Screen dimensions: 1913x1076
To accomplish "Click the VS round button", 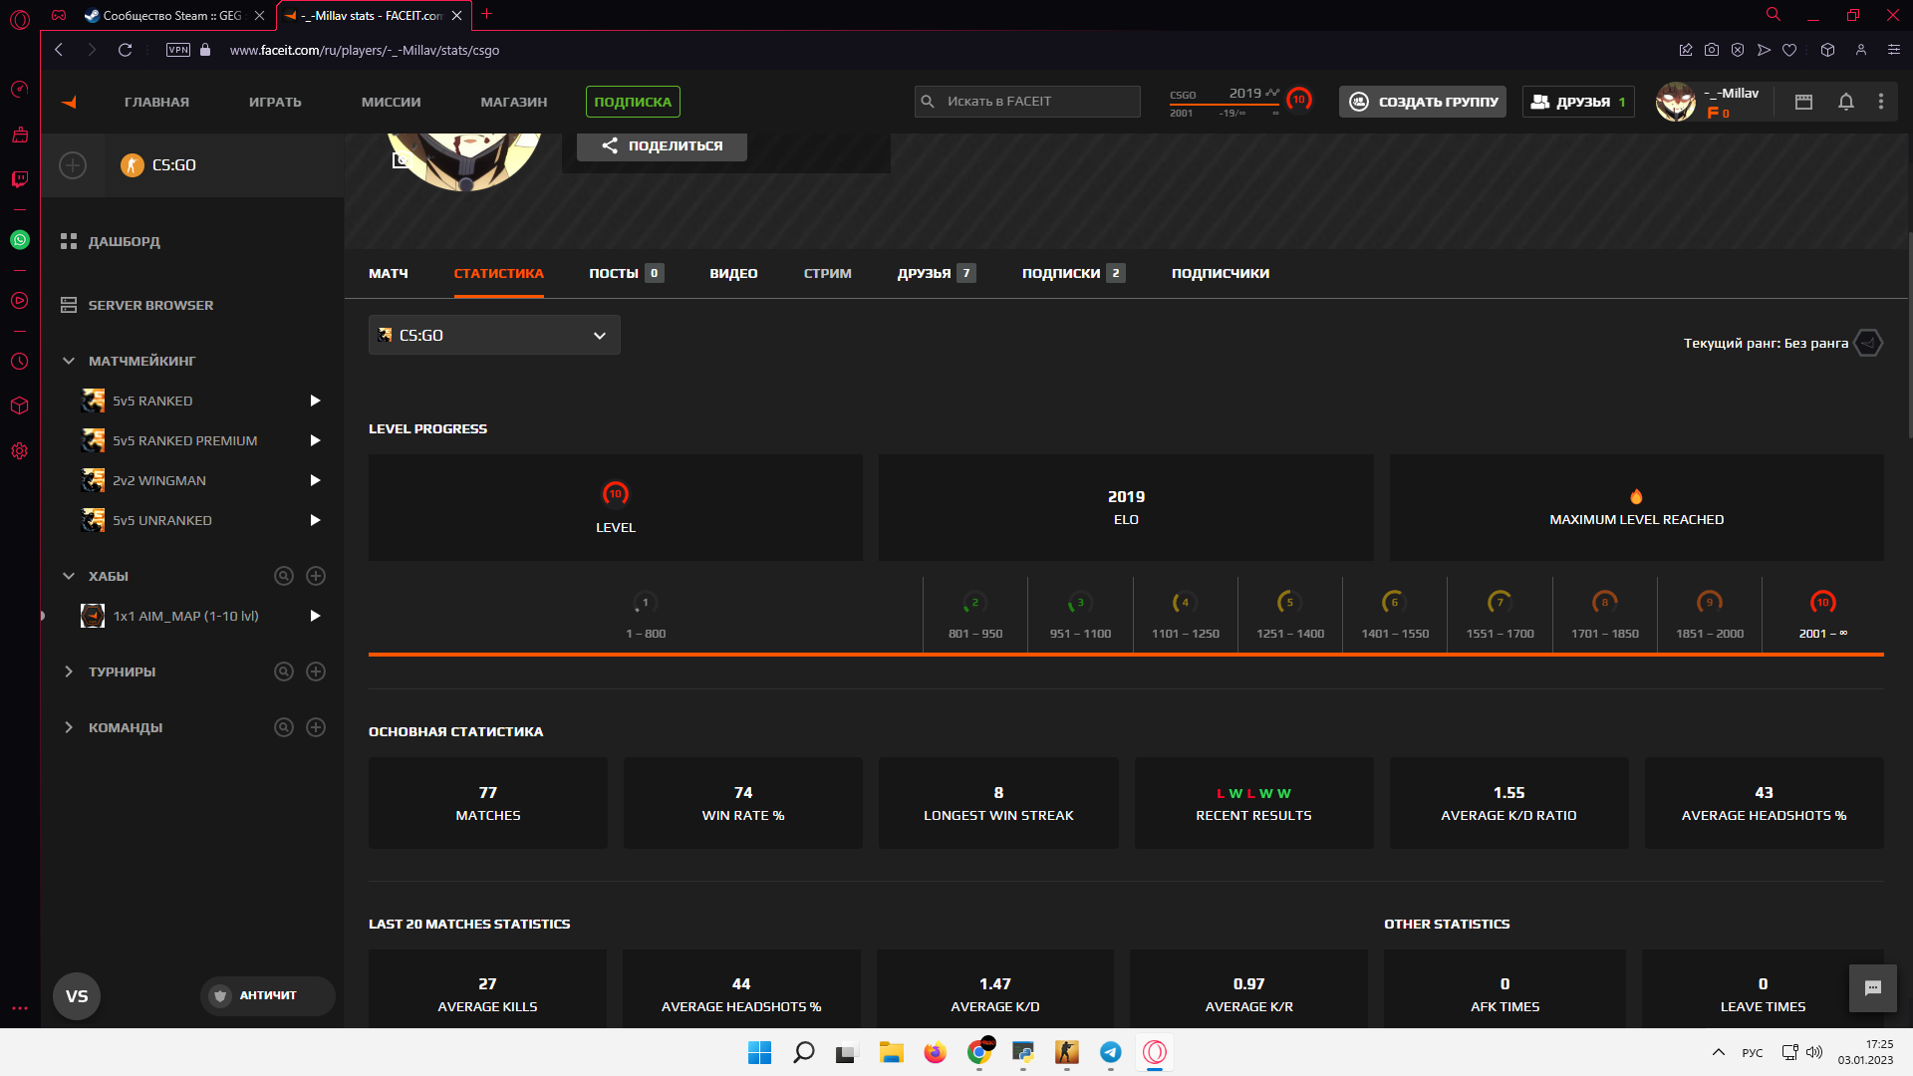I will coord(77,996).
